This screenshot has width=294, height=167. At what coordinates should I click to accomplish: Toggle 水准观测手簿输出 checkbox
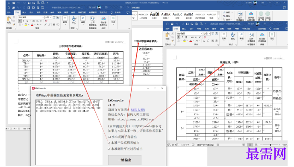[109, 137]
